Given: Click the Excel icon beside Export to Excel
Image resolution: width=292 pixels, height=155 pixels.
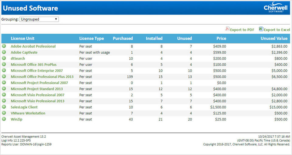Looking at the screenshot, I should [x=261, y=29].
